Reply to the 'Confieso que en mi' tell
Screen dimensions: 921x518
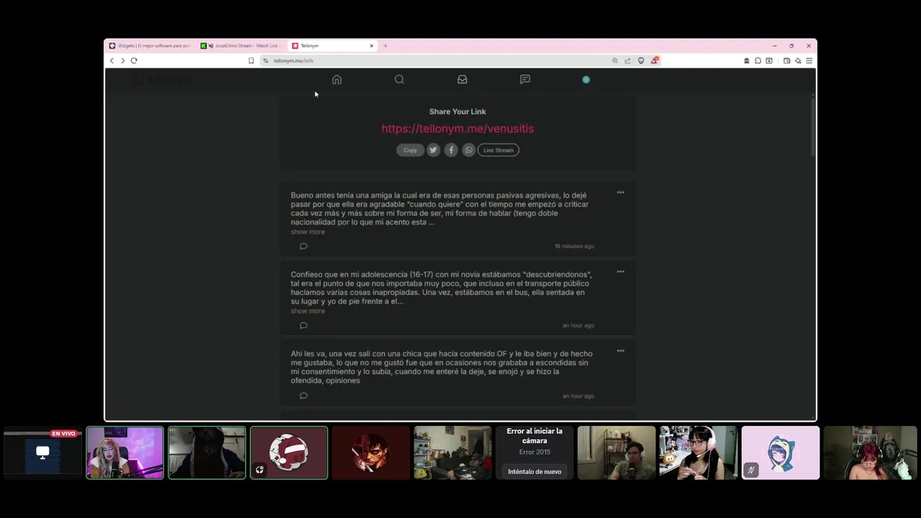point(303,325)
